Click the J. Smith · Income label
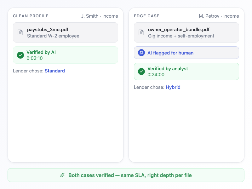Viewport: 252px width, 189px height. (x=100, y=16)
